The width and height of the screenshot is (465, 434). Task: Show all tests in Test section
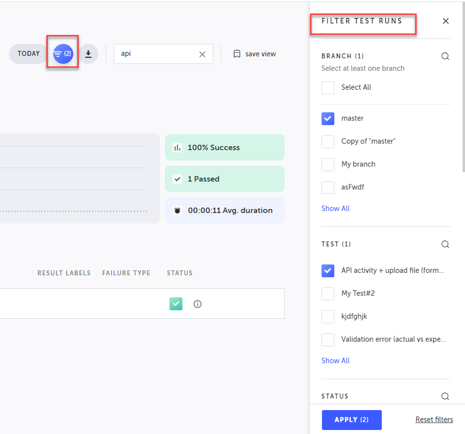point(335,361)
